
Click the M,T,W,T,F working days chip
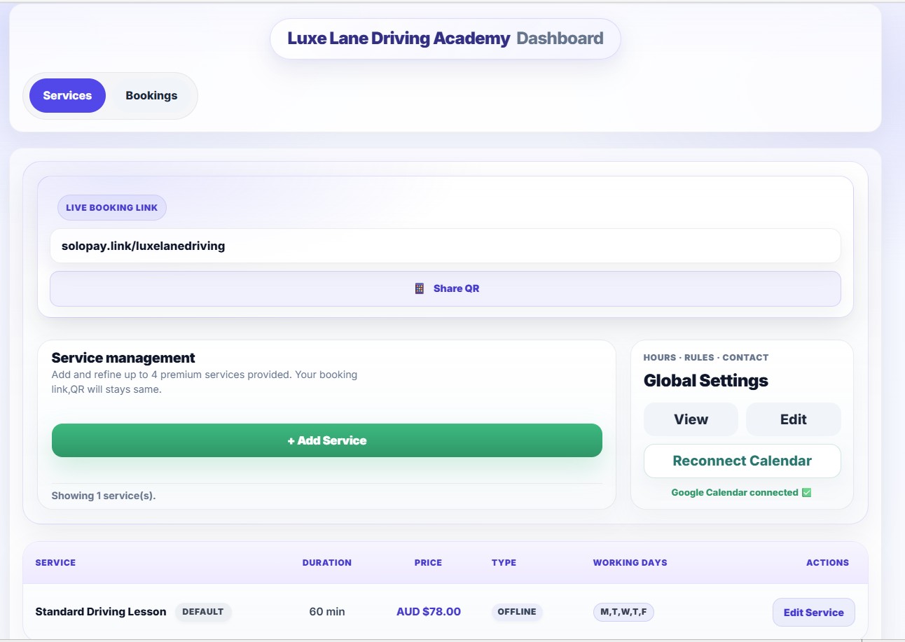click(623, 611)
